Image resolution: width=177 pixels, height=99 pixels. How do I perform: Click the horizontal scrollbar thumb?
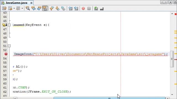pyautogui.click(x=110, y=98)
